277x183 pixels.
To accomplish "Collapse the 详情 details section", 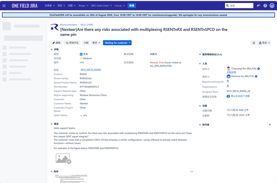I will tap(52, 49).
